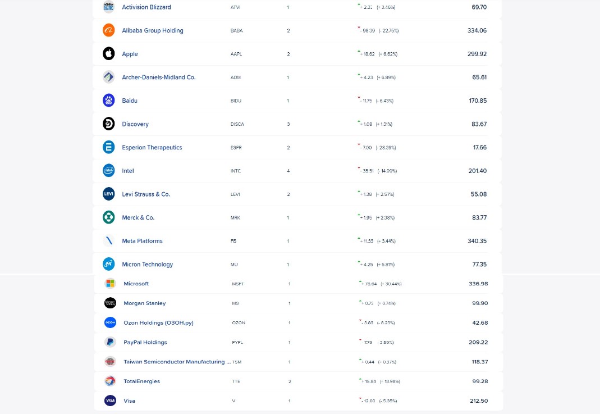Click the TotalEnergies value 99.28

(480, 381)
